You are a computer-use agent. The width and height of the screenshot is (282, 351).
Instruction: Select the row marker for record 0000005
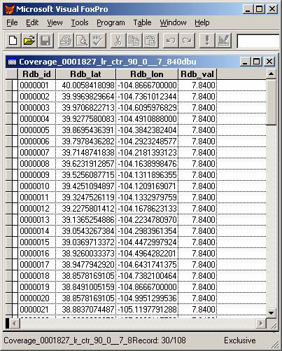coord(9,130)
